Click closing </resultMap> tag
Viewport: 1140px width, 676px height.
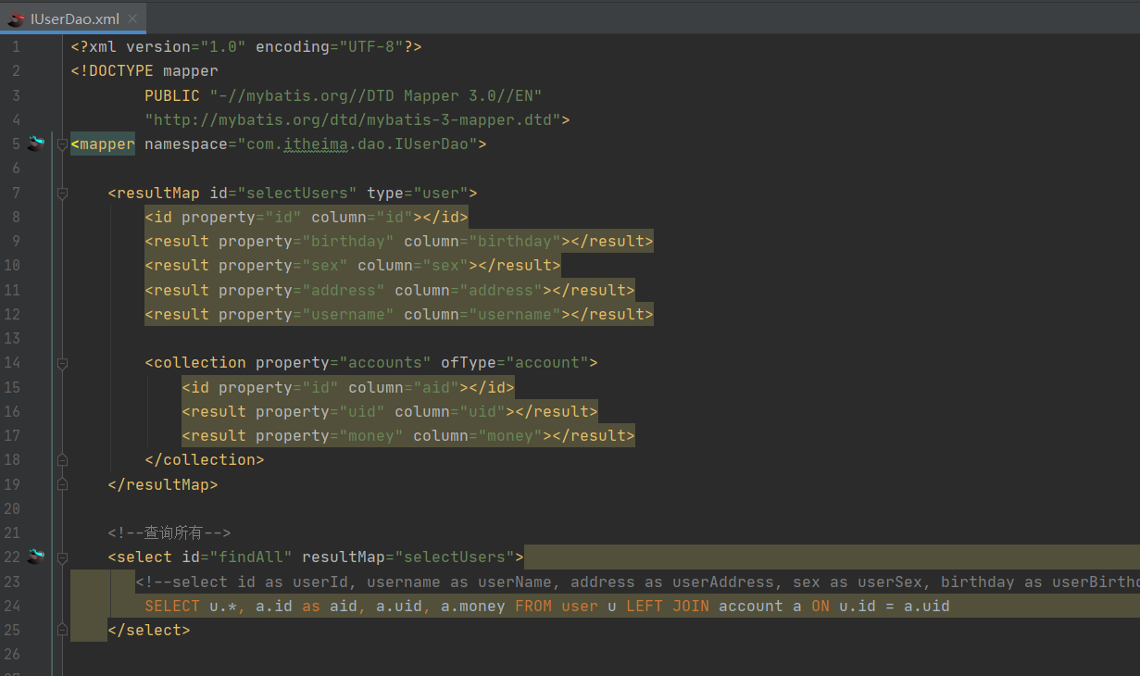pyautogui.click(x=163, y=484)
